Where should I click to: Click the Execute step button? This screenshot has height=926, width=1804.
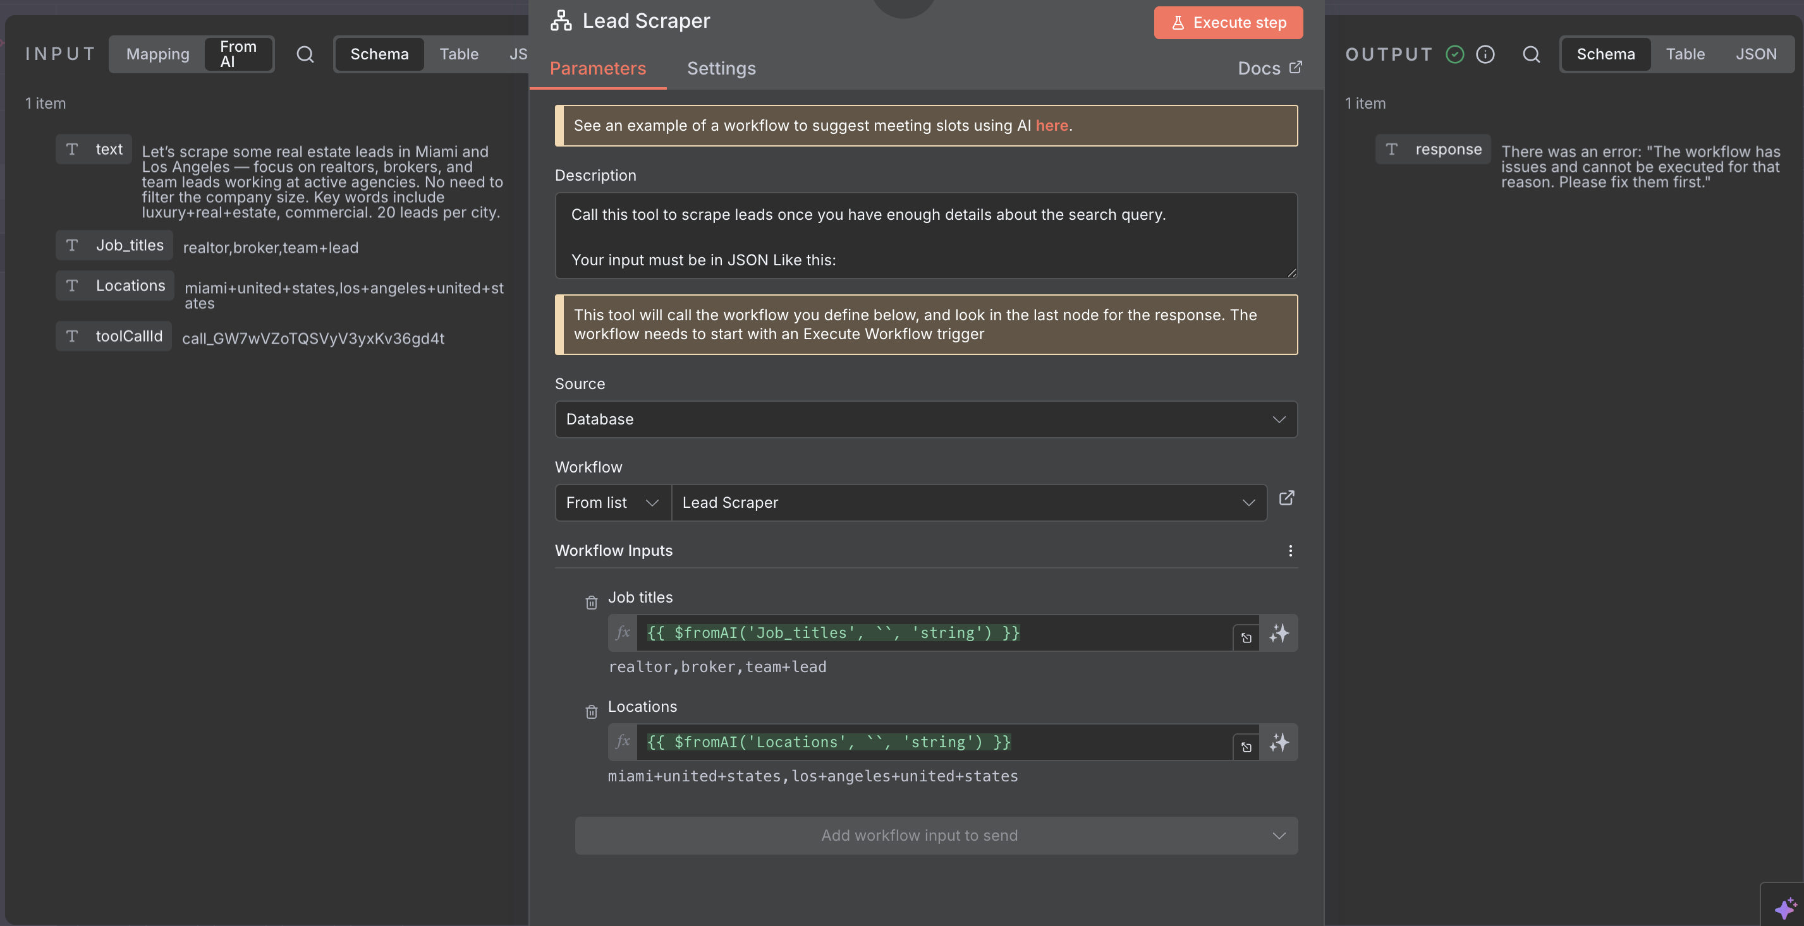coord(1228,22)
